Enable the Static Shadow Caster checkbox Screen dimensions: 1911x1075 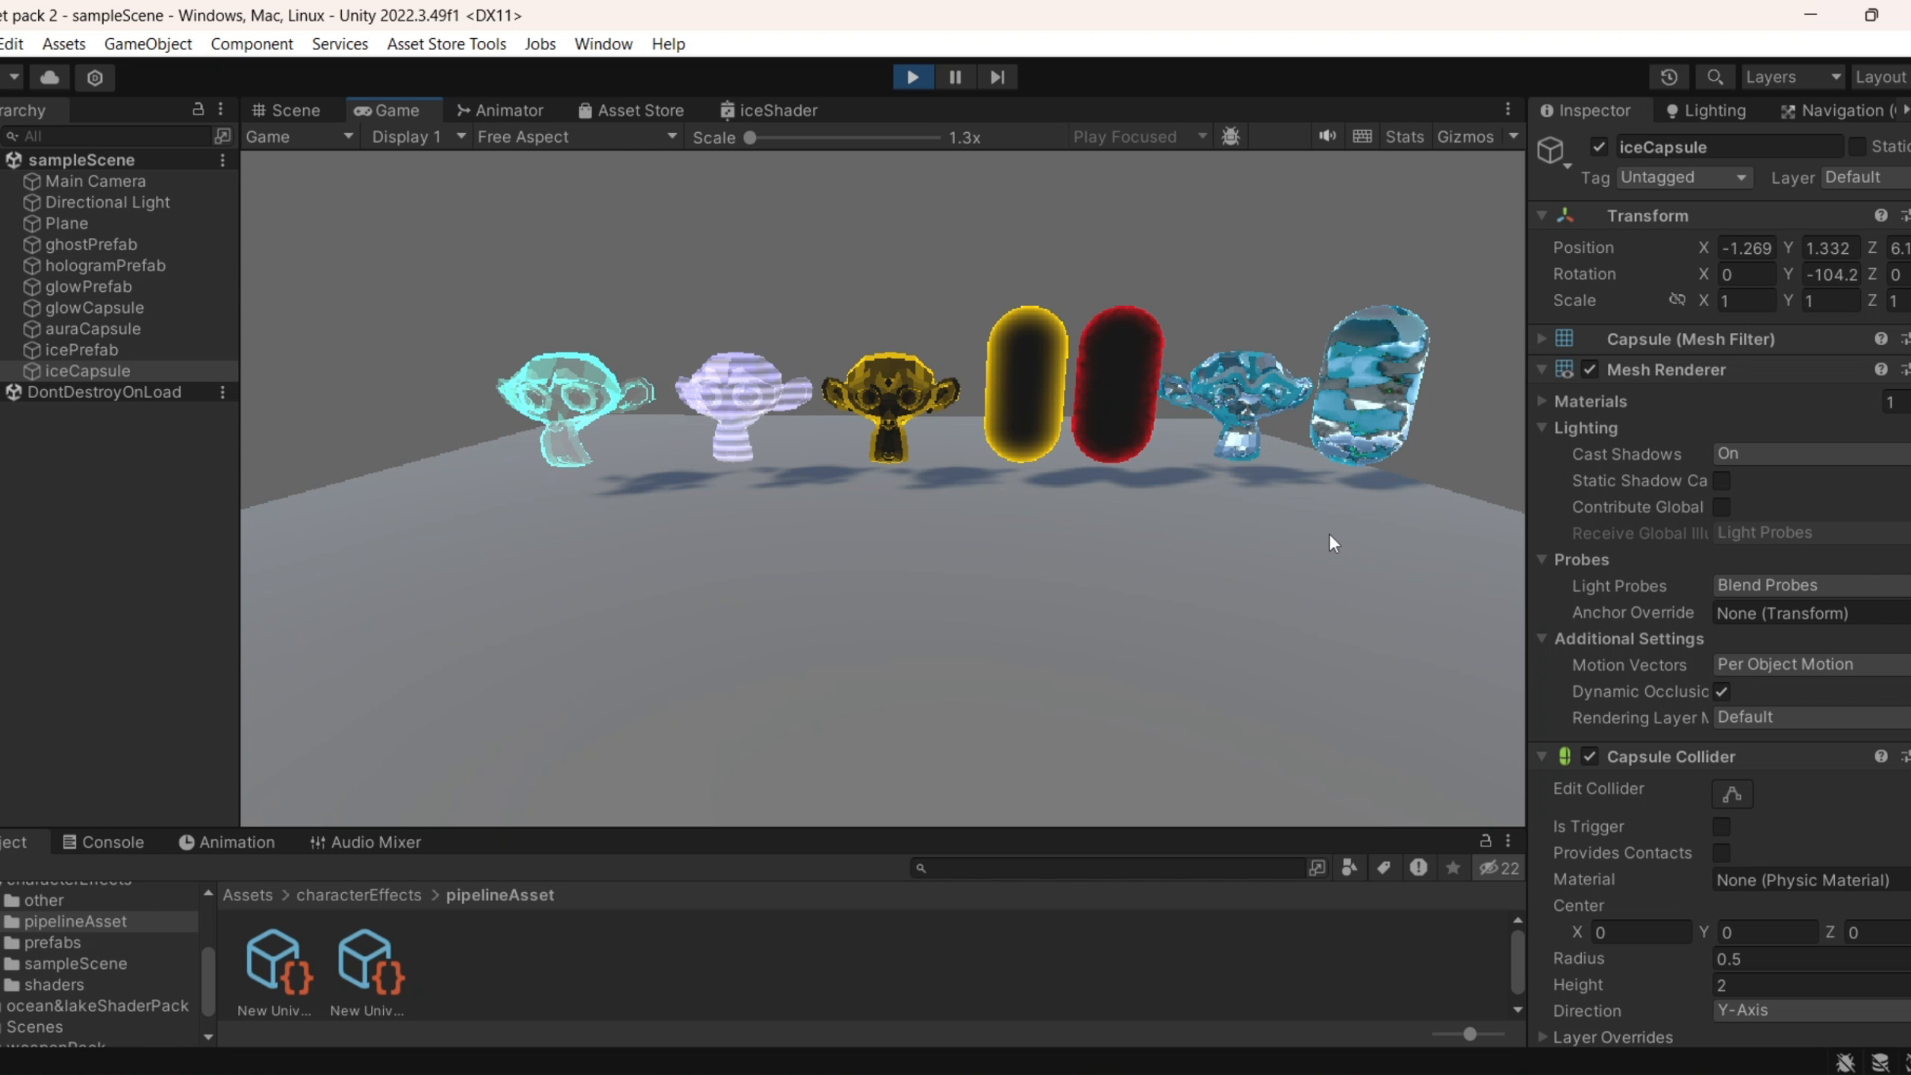click(x=1721, y=481)
